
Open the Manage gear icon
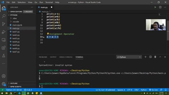[3, 84]
